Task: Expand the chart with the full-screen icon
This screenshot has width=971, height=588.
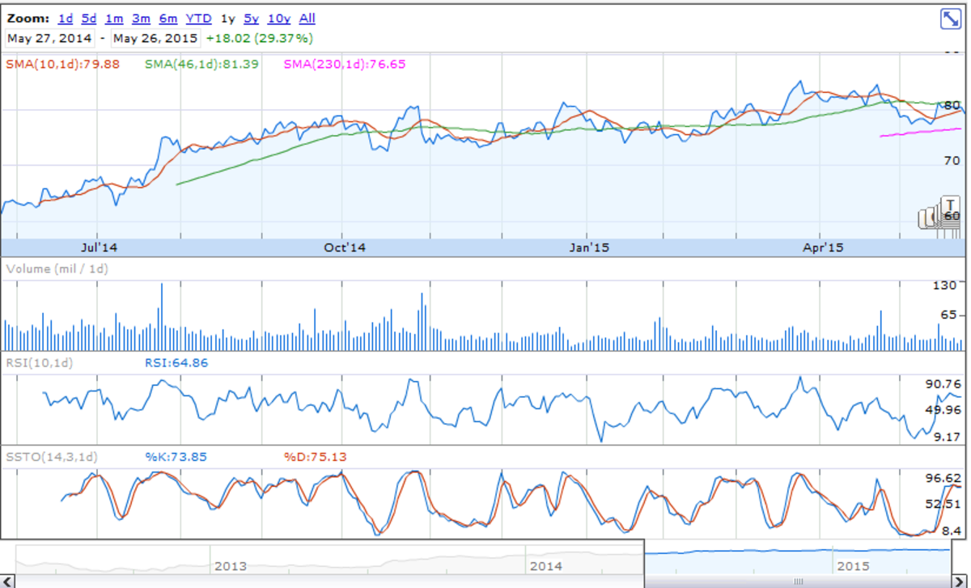Action: coord(950,19)
